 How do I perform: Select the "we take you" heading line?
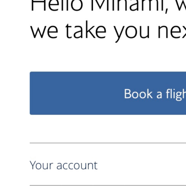pos(99,30)
